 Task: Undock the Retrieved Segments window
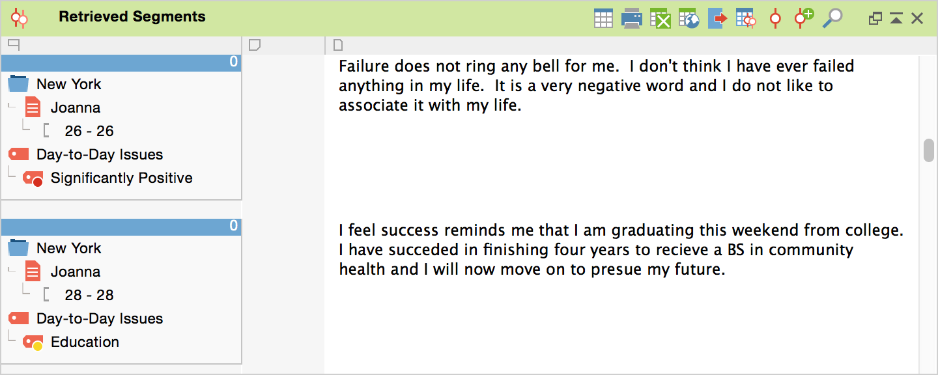[875, 19]
